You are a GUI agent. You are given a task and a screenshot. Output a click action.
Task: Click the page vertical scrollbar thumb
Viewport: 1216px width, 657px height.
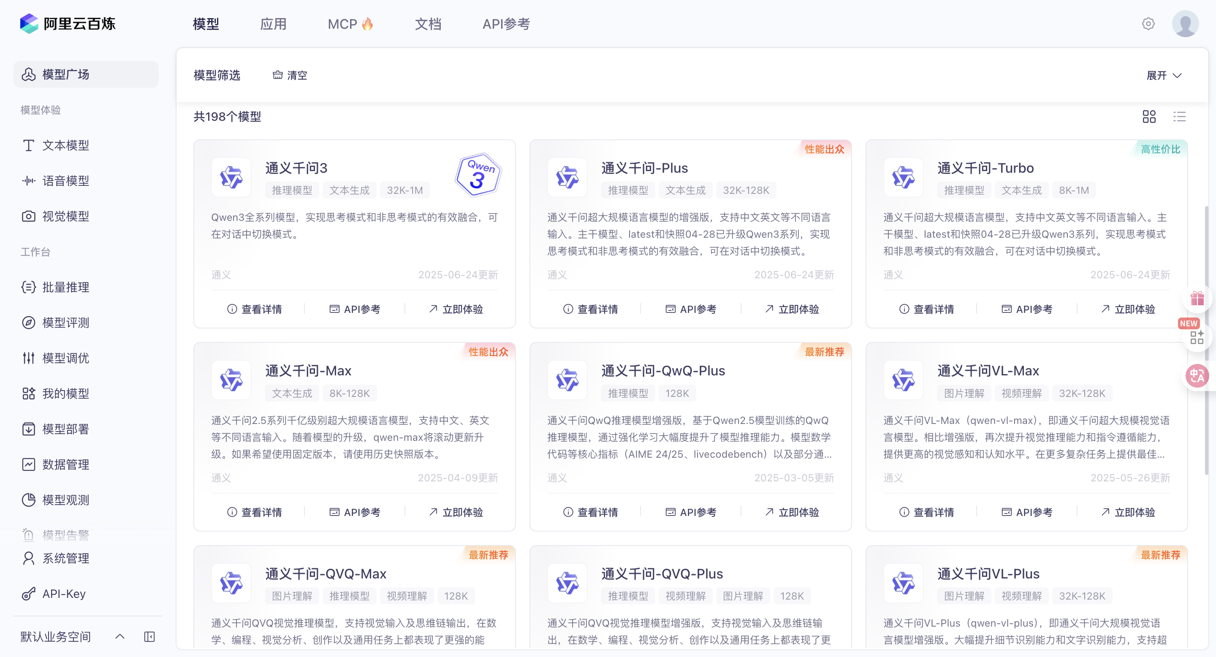[1207, 340]
